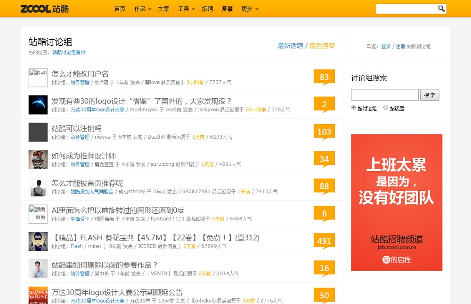
Task: Click 67699人气 popularity text
Action: pyautogui.click(x=213, y=246)
